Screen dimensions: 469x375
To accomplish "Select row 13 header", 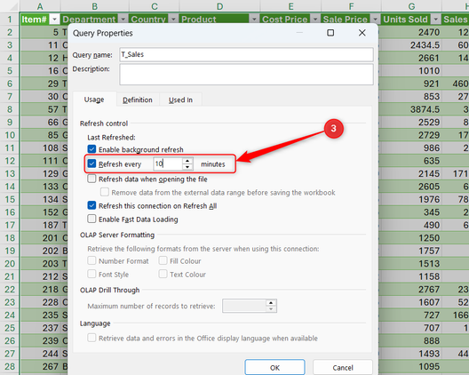I will [10, 173].
